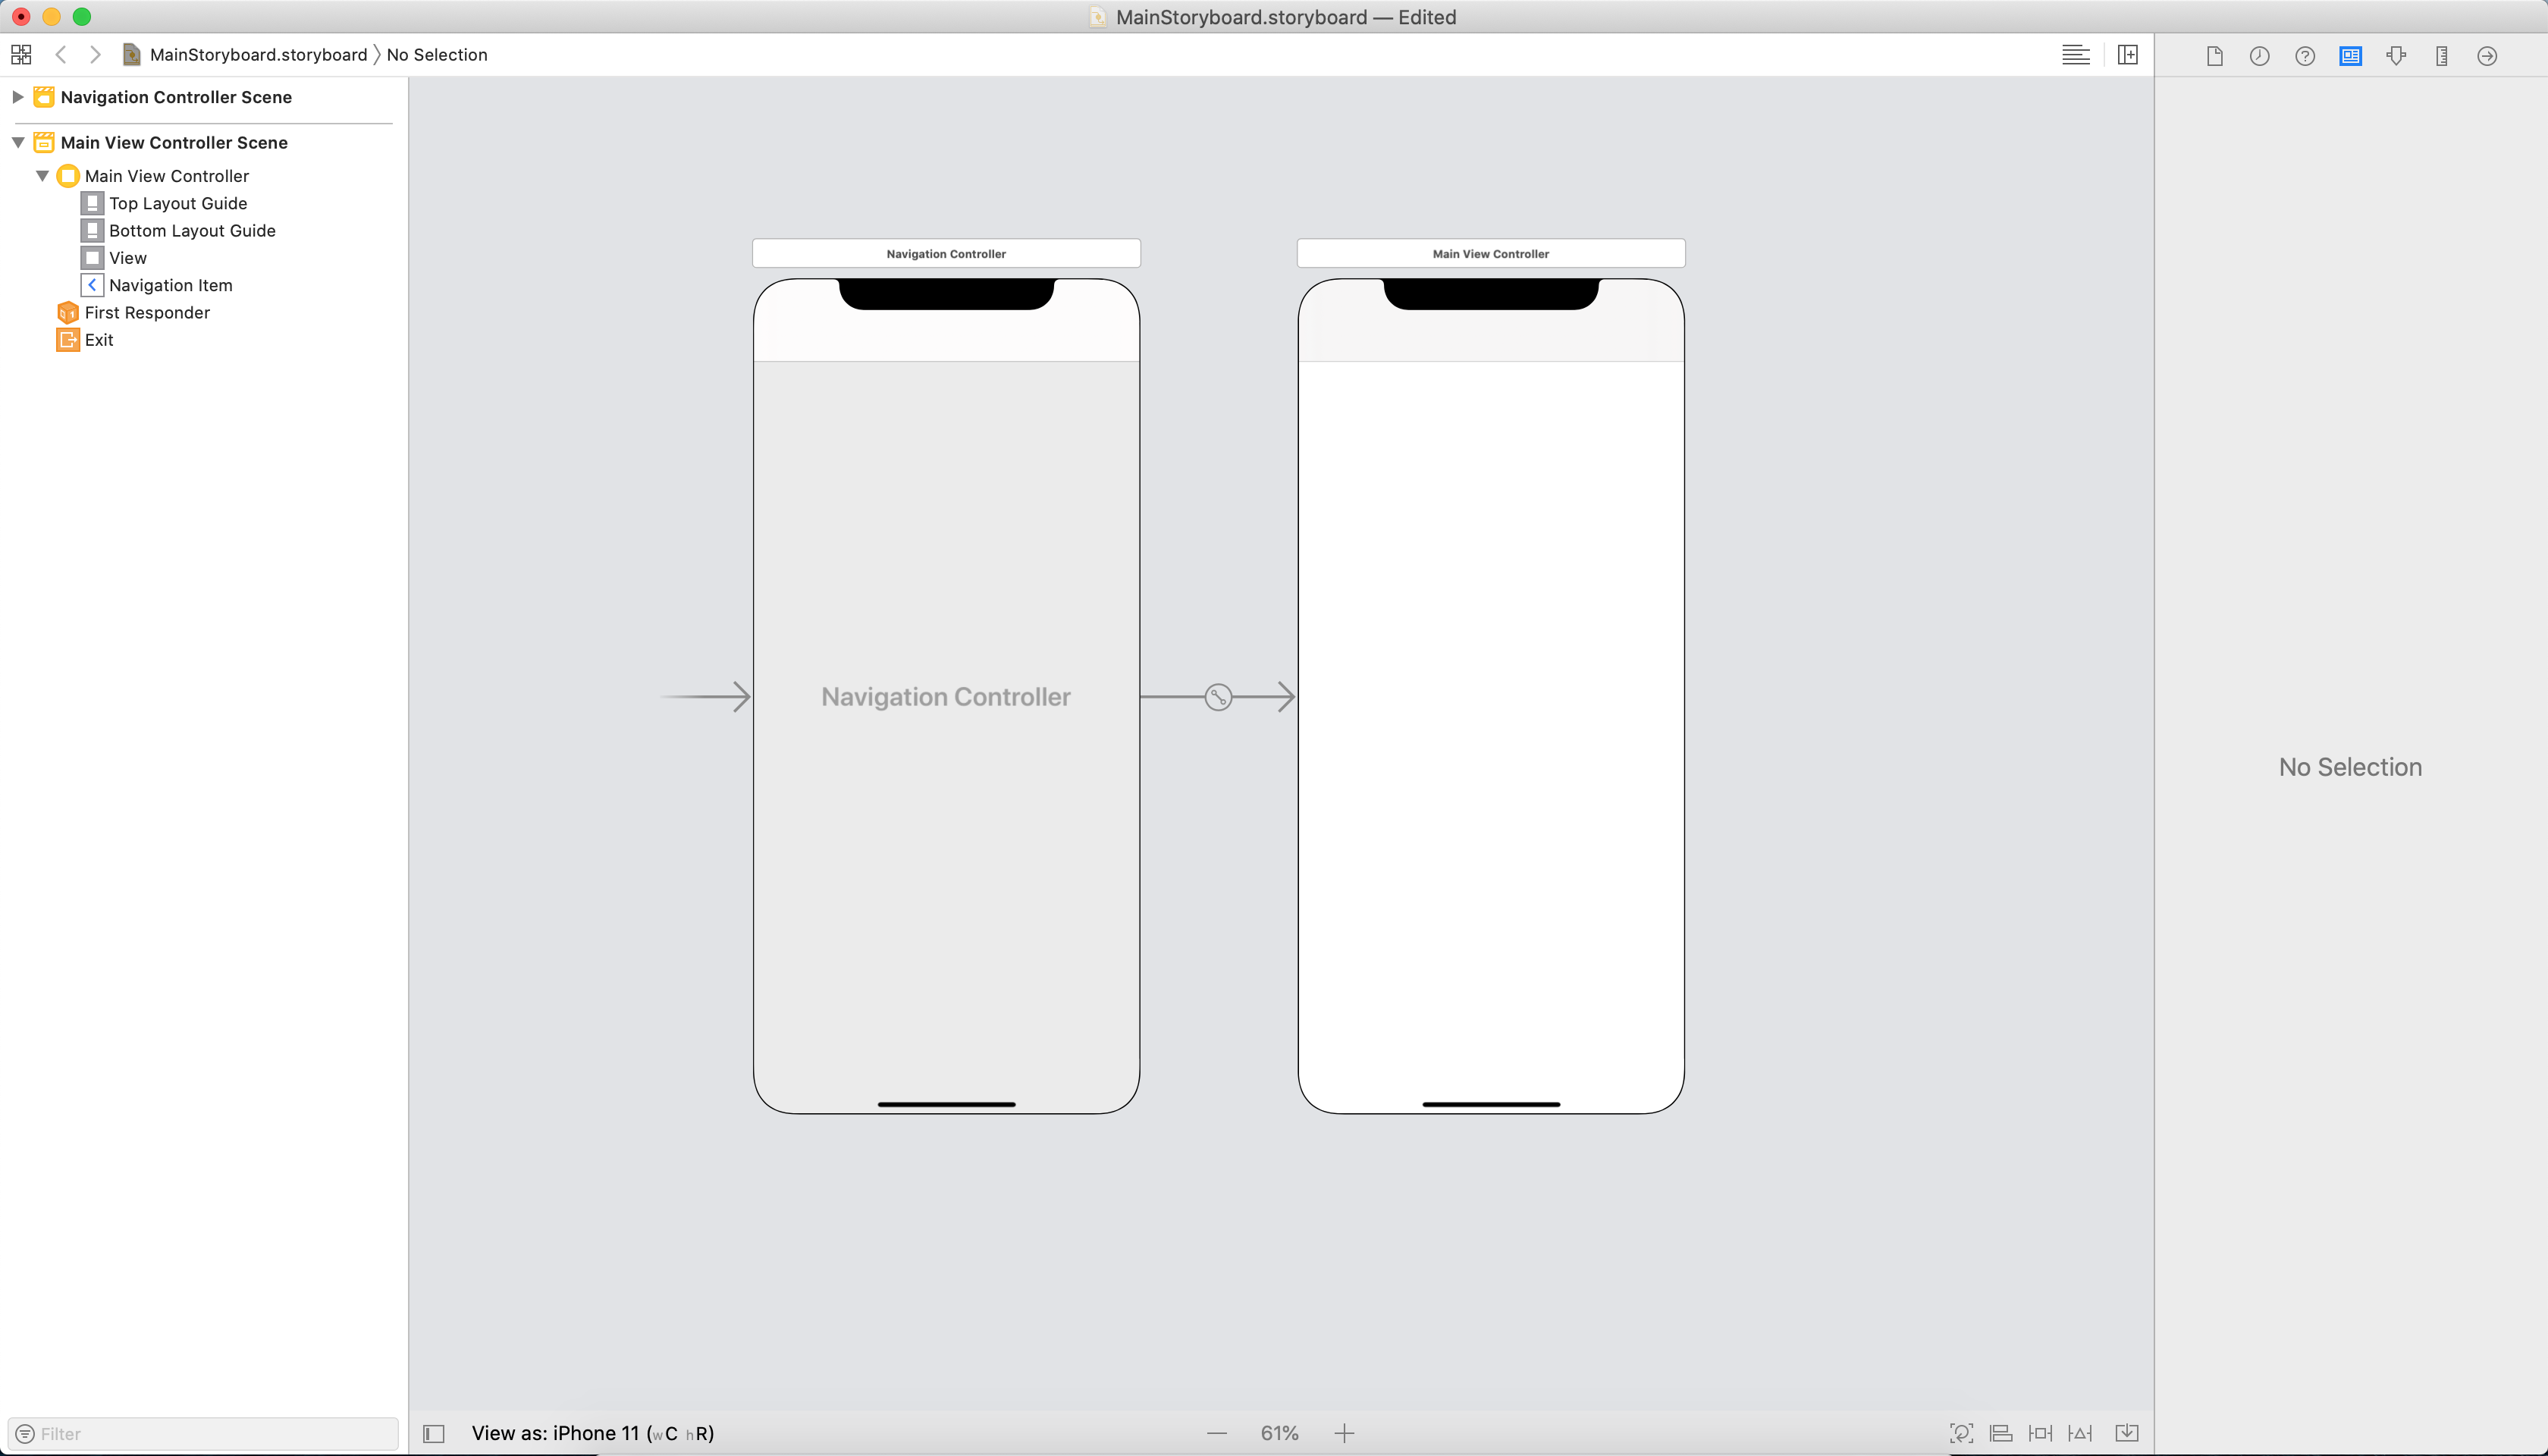Switch to the Identity inspector
2548x1456 pixels.
tap(2350, 56)
